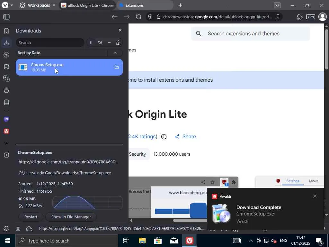This screenshot has width=329, height=247.
Task: Focus the Downloads search field
Action: (50, 42)
